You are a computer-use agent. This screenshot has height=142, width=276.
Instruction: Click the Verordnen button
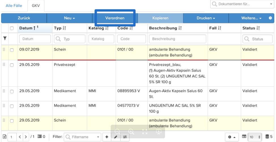tap(115, 18)
